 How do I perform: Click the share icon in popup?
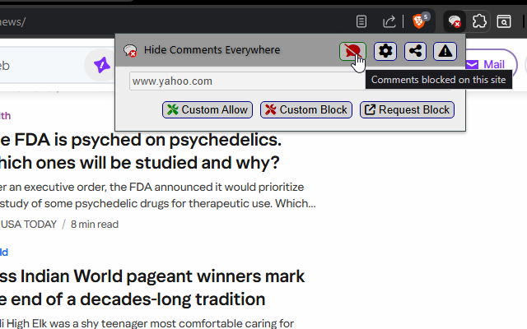pyautogui.click(x=415, y=51)
